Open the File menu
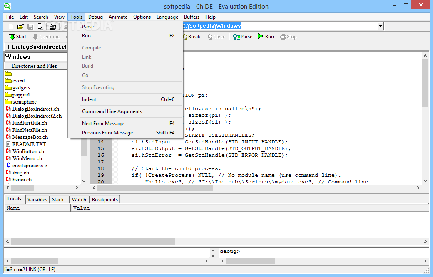Screen dimensions: 433x277 click(x=10, y=17)
